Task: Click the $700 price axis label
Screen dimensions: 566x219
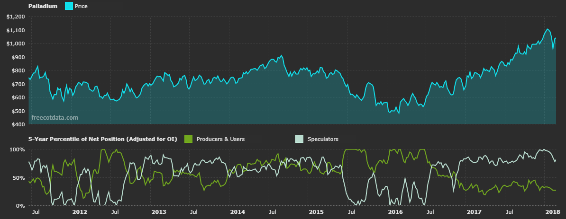Action: [x=18, y=84]
